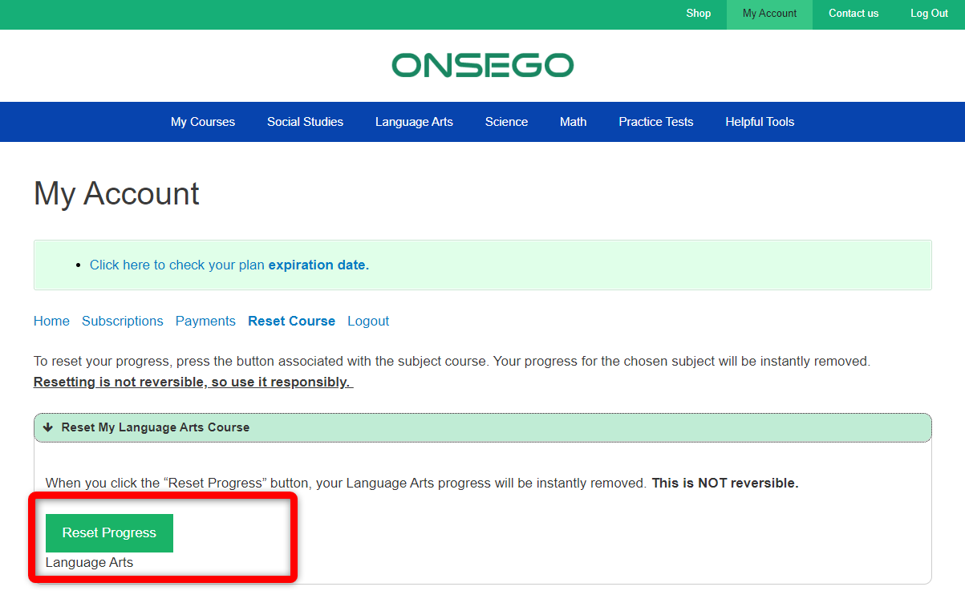Open Language Arts in the blue navigation
Screen dimensions: 965x599
[x=414, y=122]
